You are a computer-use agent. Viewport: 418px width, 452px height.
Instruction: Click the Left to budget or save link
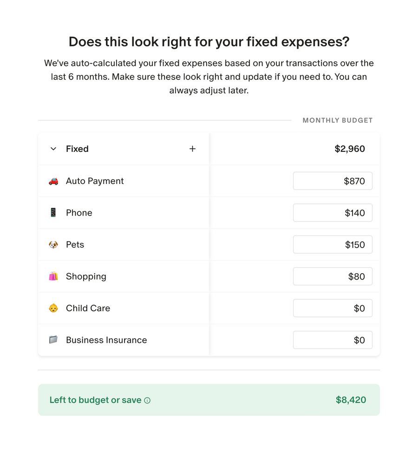(x=96, y=400)
